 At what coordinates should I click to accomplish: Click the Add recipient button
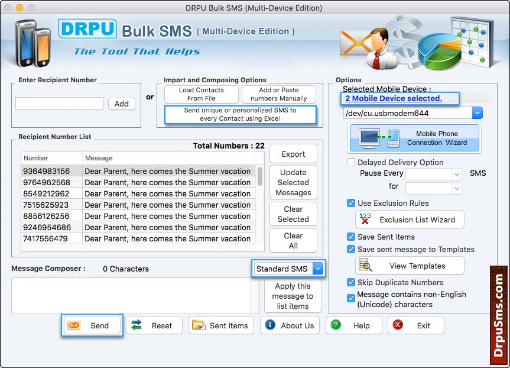coord(122,104)
